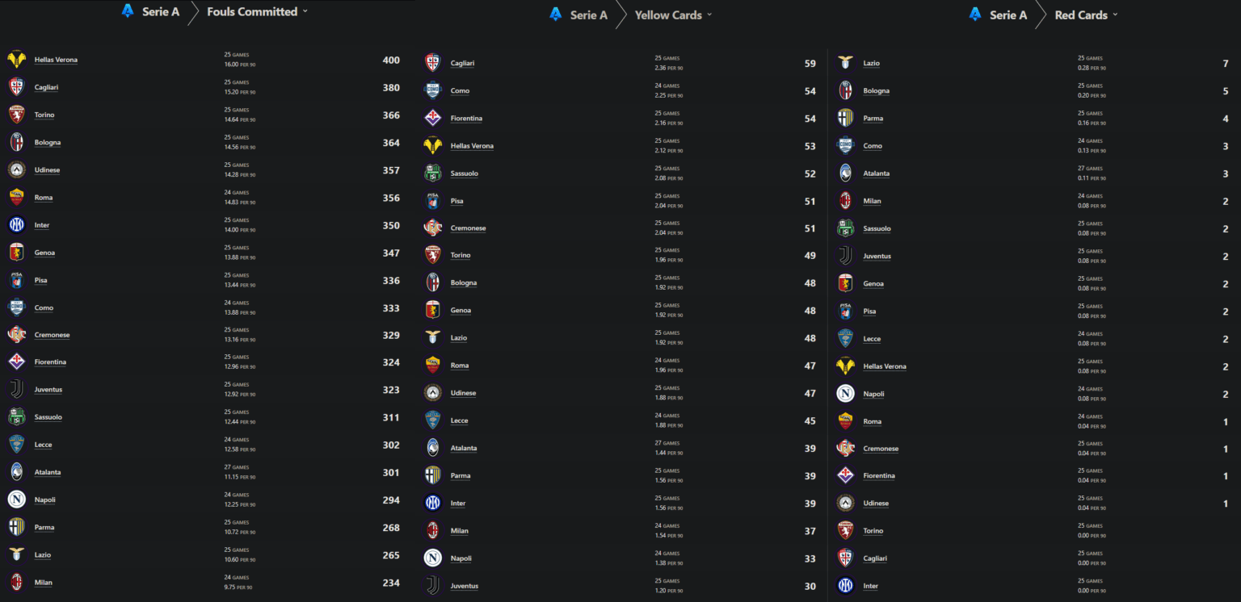Open the Cremonese team link under Yellow Cards
1241x602 pixels.
[x=469, y=228]
